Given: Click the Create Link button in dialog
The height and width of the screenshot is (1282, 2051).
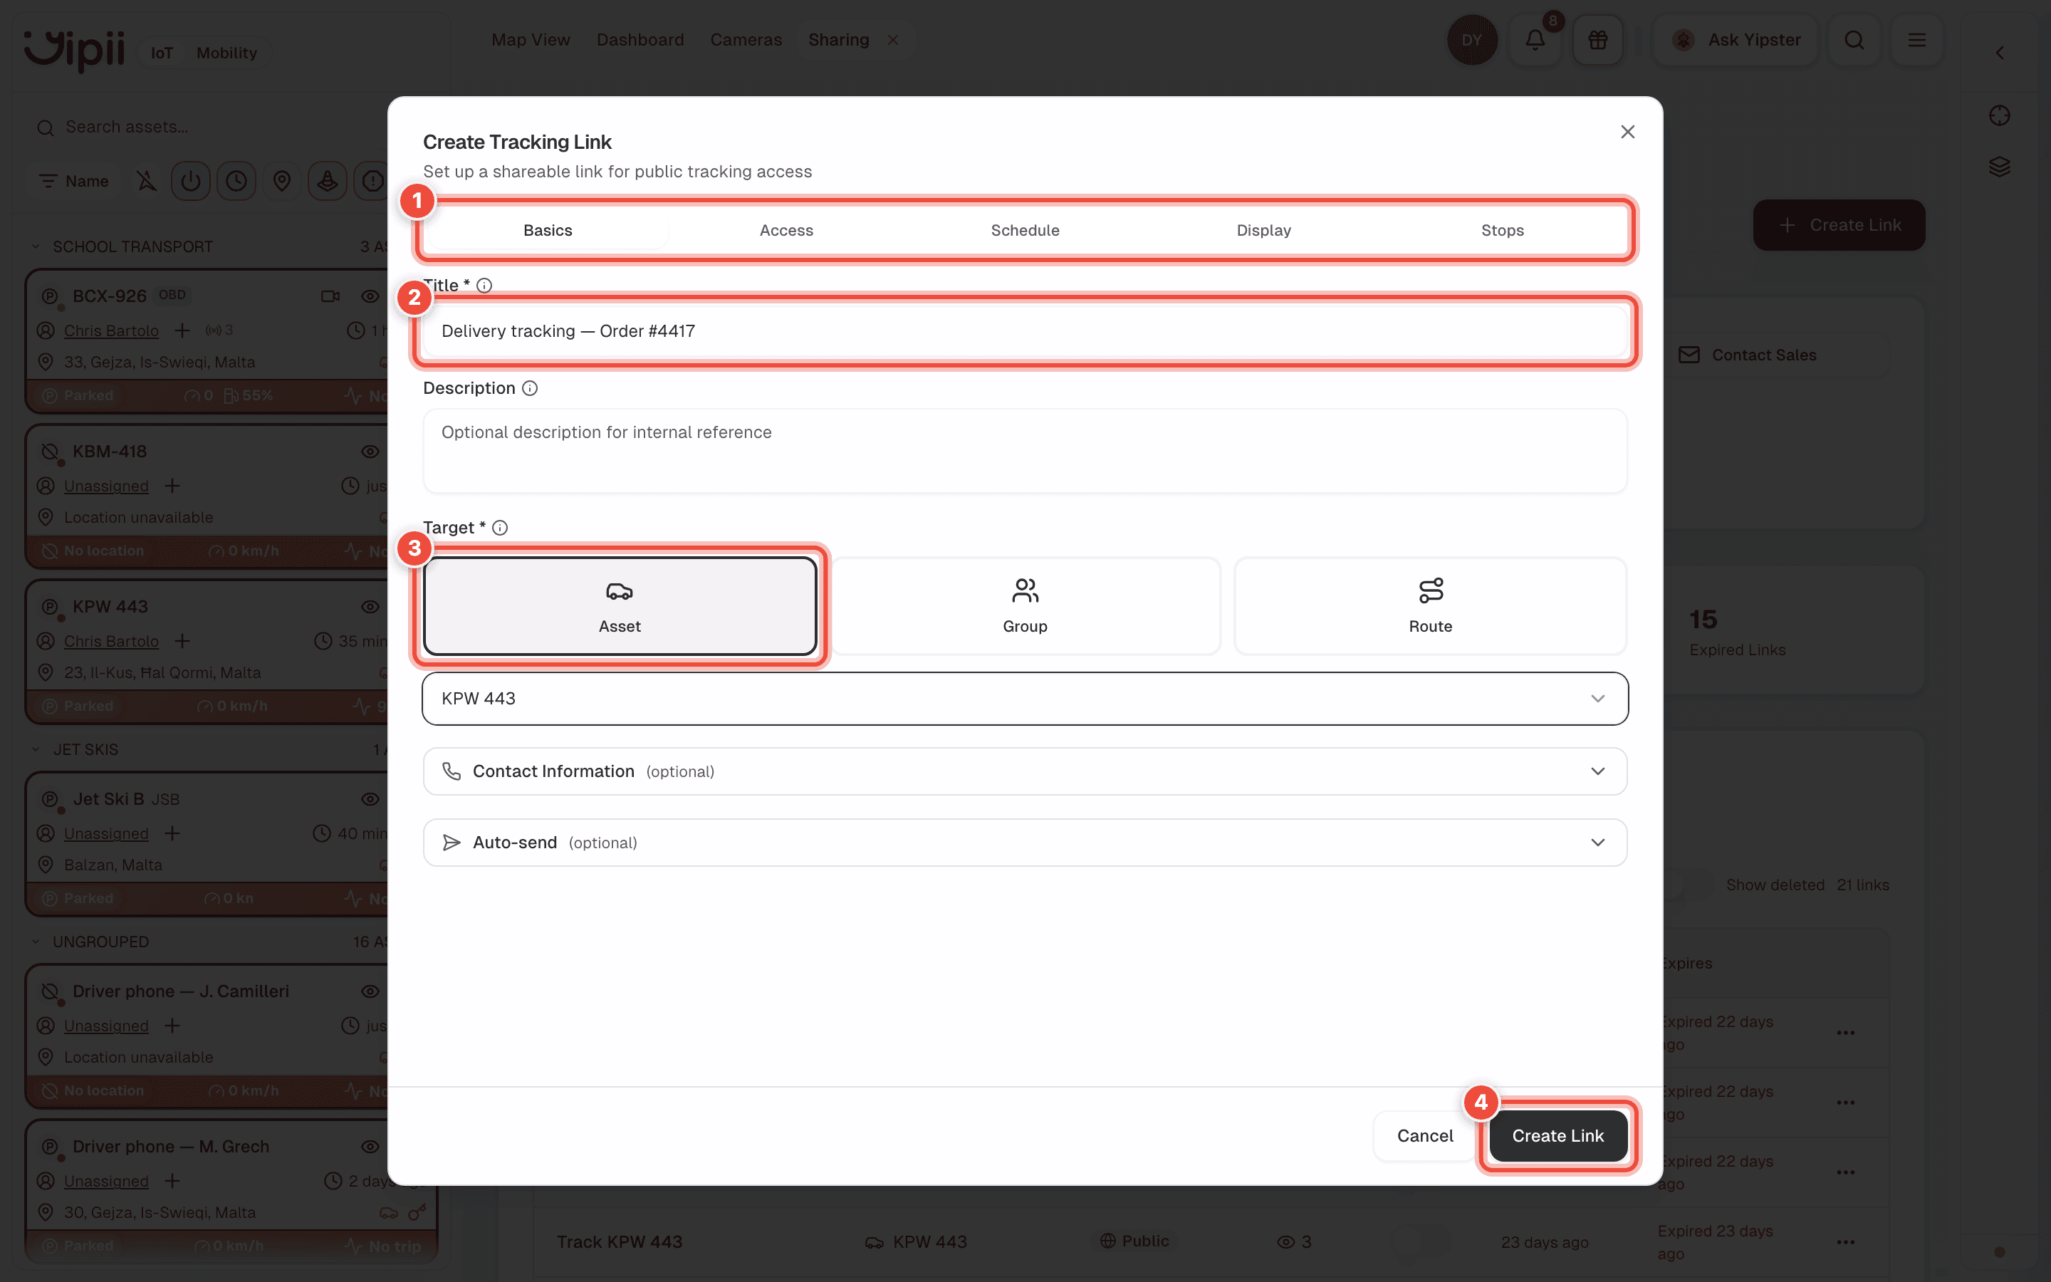Looking at the screenshot, I should 1557,1135.
